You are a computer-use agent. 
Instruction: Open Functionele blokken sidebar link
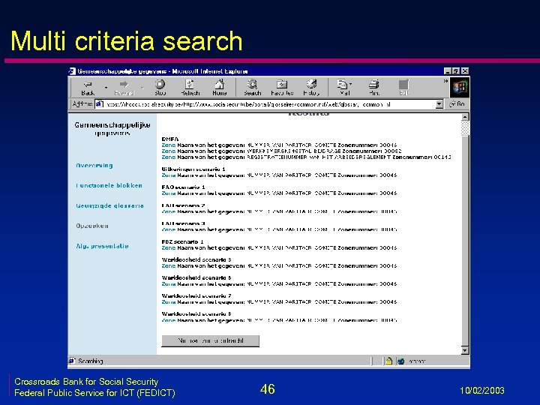click(x=109, y=186)
